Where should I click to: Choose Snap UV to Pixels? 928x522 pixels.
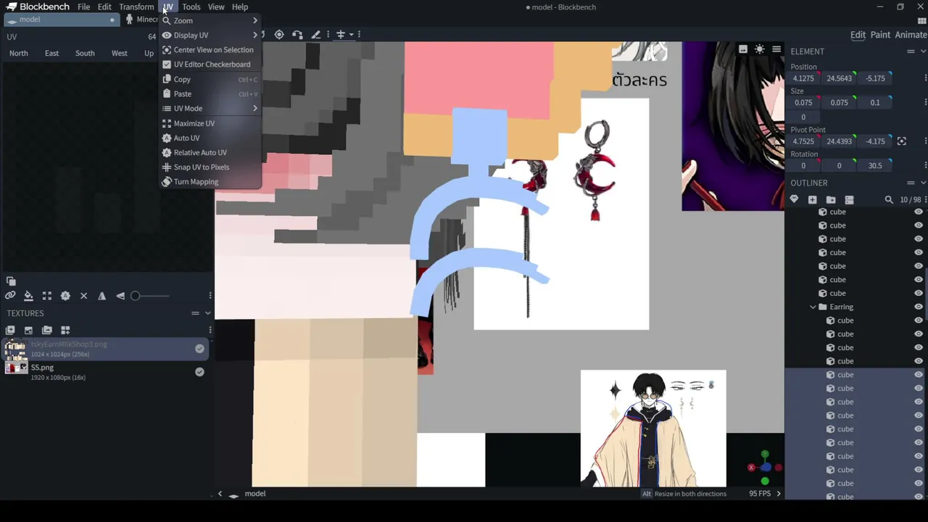click(x=210, y=167)
